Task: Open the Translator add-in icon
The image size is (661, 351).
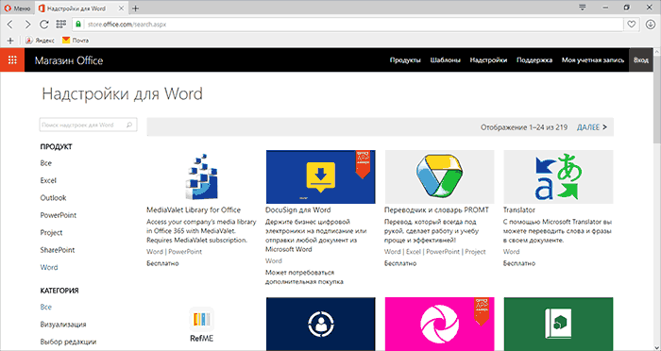Action: [x=558, y=176]
